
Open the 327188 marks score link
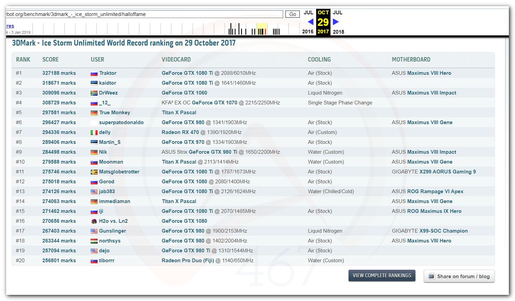pos(59,73)
